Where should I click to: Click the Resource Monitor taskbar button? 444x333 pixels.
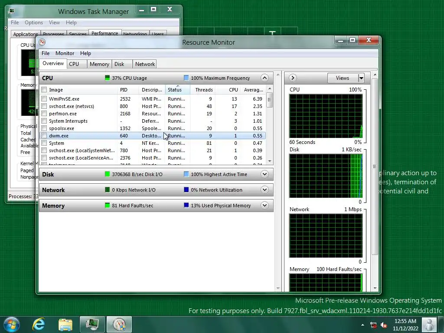119,324
